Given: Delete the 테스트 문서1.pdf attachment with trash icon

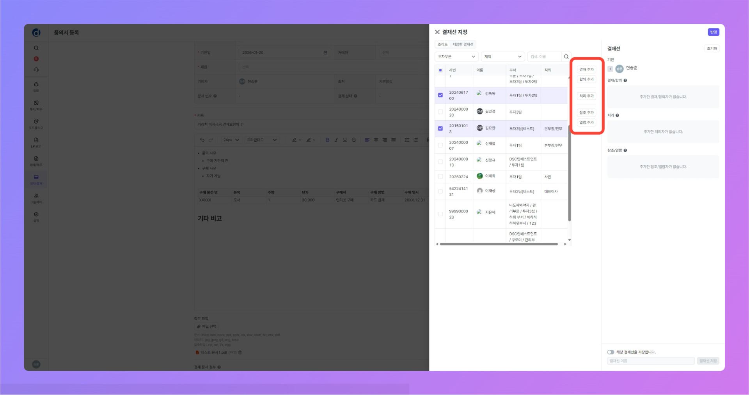Looking at the screenshot, I should point(240,353).
